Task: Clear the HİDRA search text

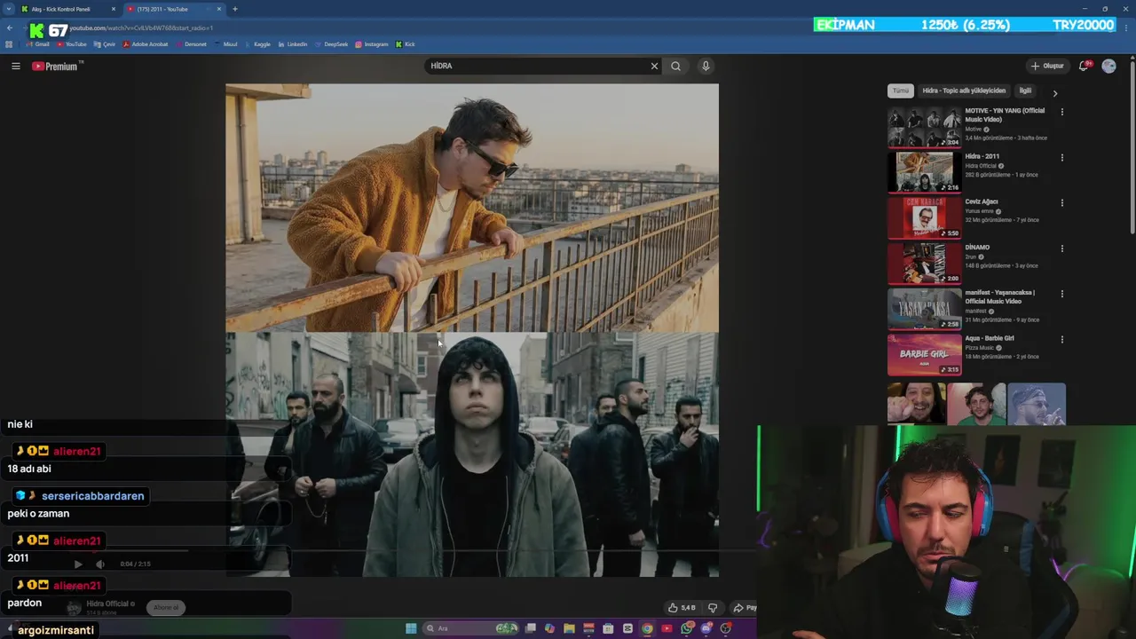Action: pos(654,66)
